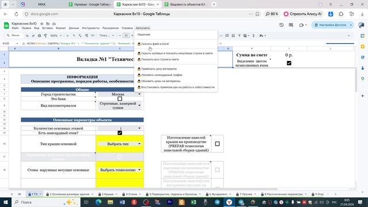
Task: Reload the page in browser
Action: pyautogui.click(x=16, y=14)
